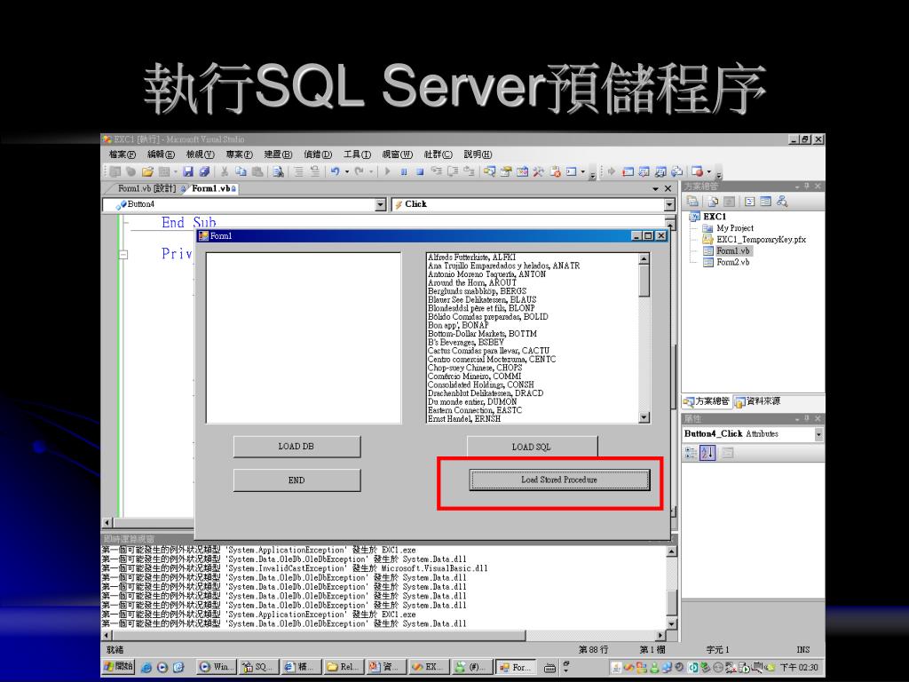Open the Toolbox with wrench-hammer icon

[x=539, y=171]
